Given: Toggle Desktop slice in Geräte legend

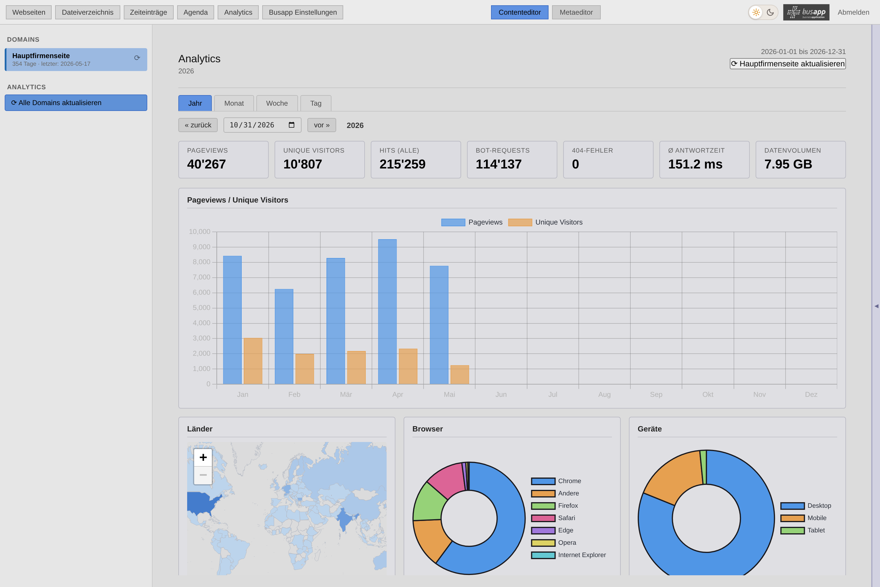Looking at the screenshot, I should point(805,506).
